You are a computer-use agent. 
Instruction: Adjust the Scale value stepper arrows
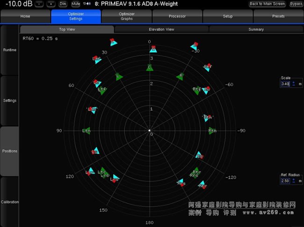(x=294, y=84)
